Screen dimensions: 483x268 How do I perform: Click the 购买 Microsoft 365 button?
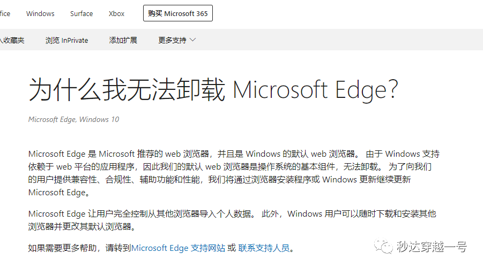click(178, 13)
